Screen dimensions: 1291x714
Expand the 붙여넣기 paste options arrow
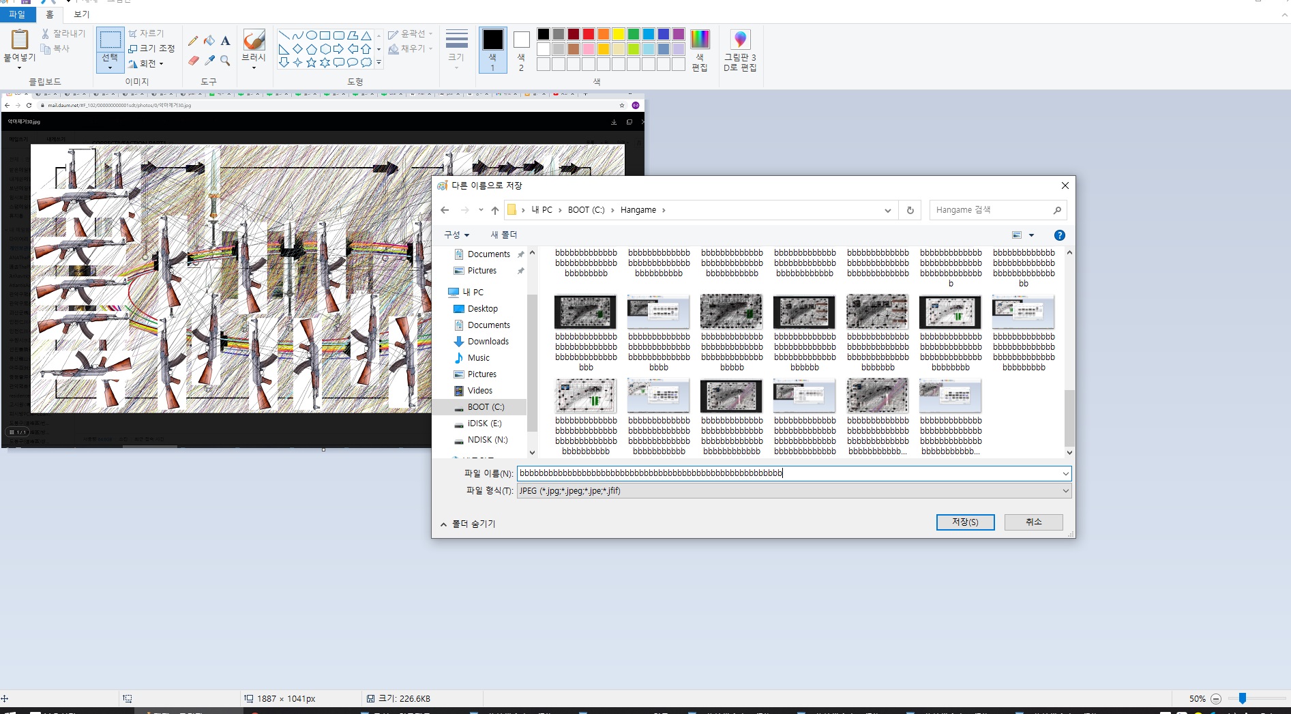[x=19, y=68]
